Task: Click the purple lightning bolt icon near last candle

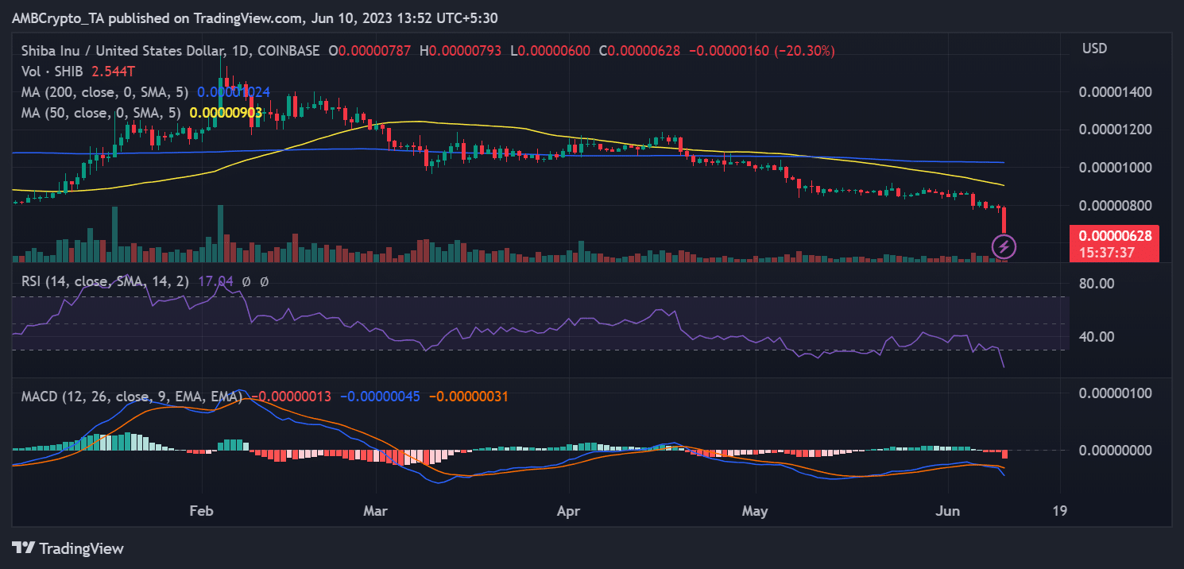Action: 1004,247
